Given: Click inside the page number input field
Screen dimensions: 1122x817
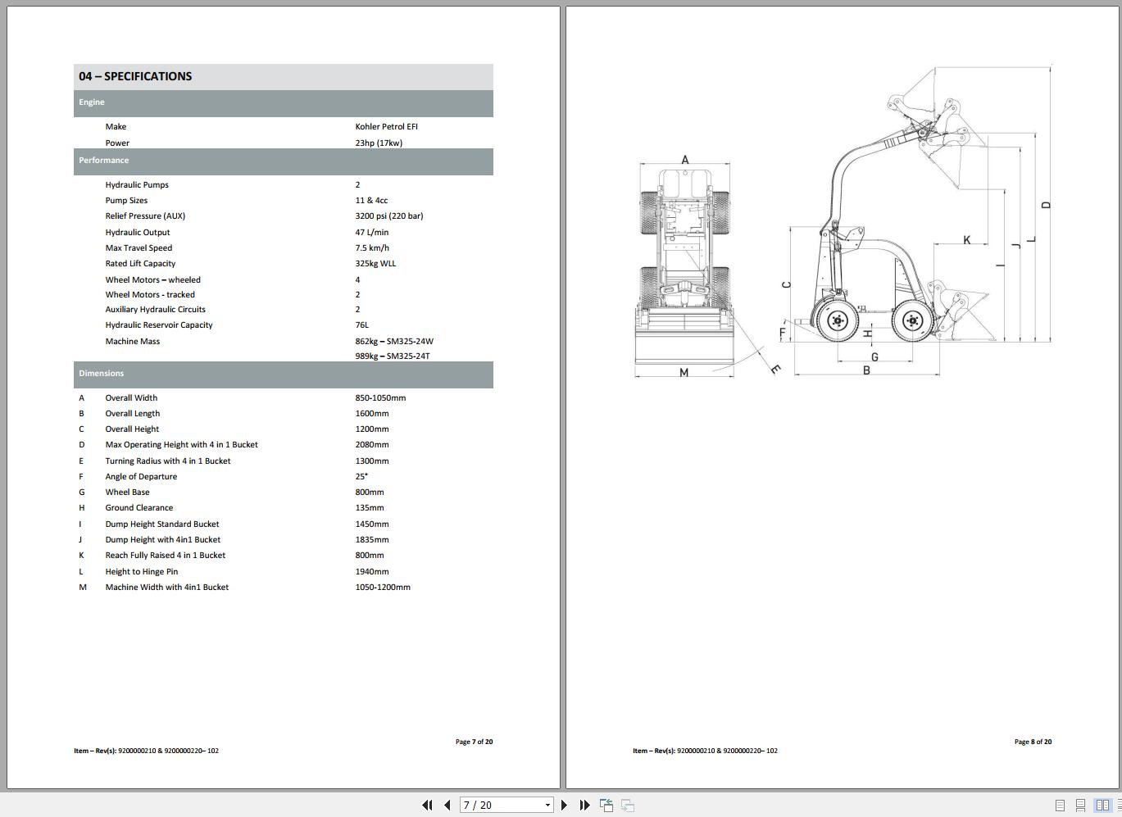Looking at the screenshot, I should click(492, 805).
